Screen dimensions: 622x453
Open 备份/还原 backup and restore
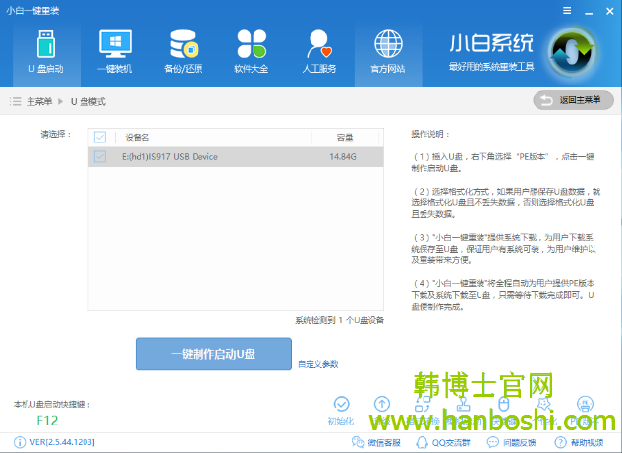click(x=183, y=52)
